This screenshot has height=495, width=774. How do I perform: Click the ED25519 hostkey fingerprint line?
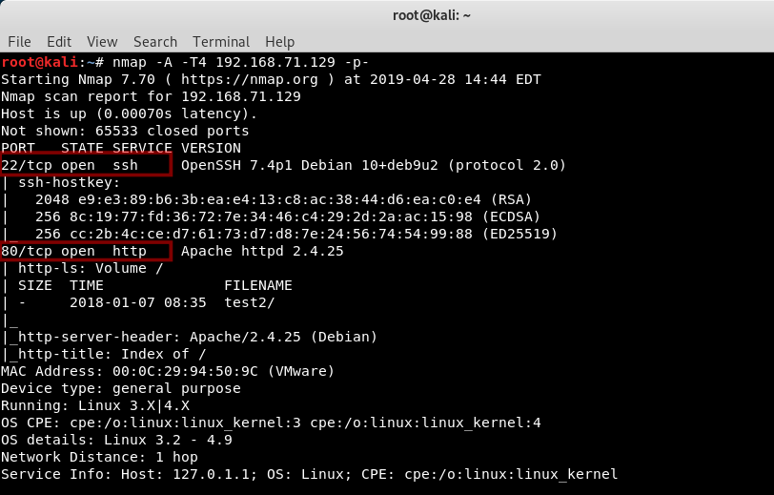coord(296,234)
